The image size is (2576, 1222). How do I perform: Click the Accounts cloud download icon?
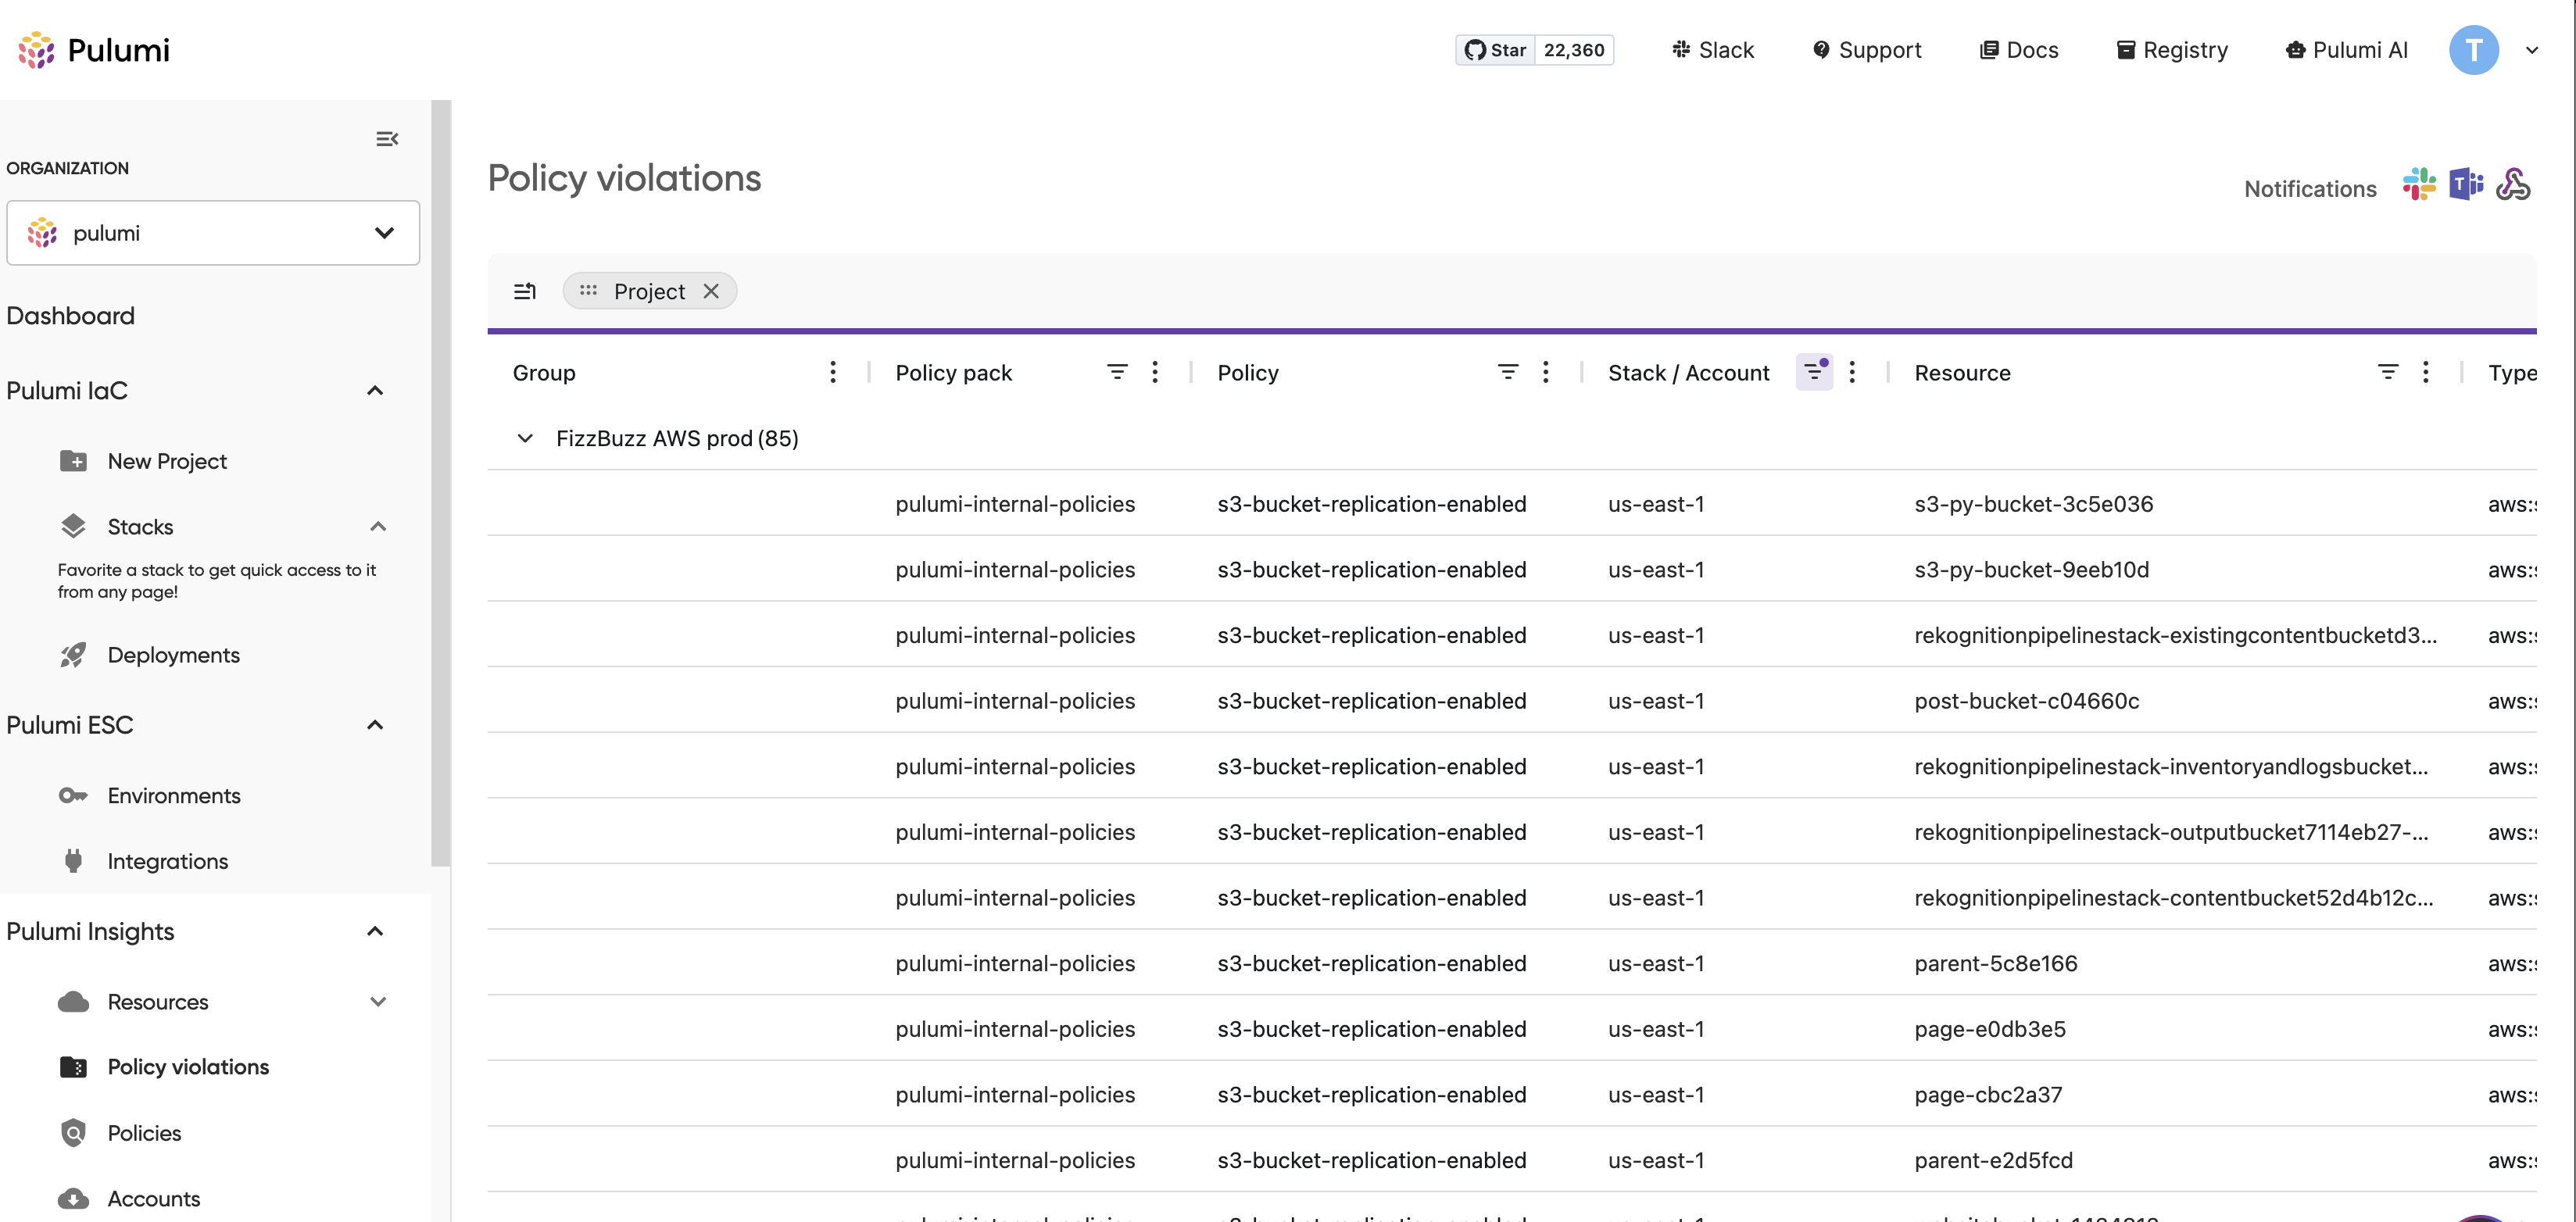tap(73, 1198)
